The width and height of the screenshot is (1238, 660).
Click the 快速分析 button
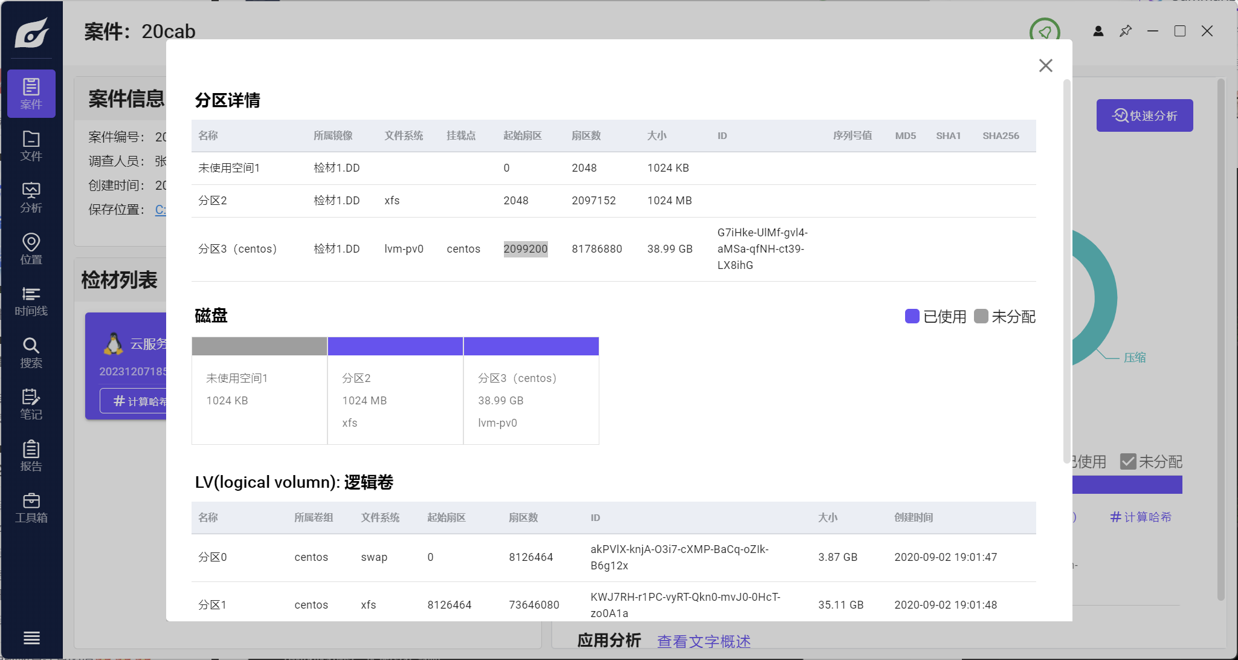coord(1145,115)
